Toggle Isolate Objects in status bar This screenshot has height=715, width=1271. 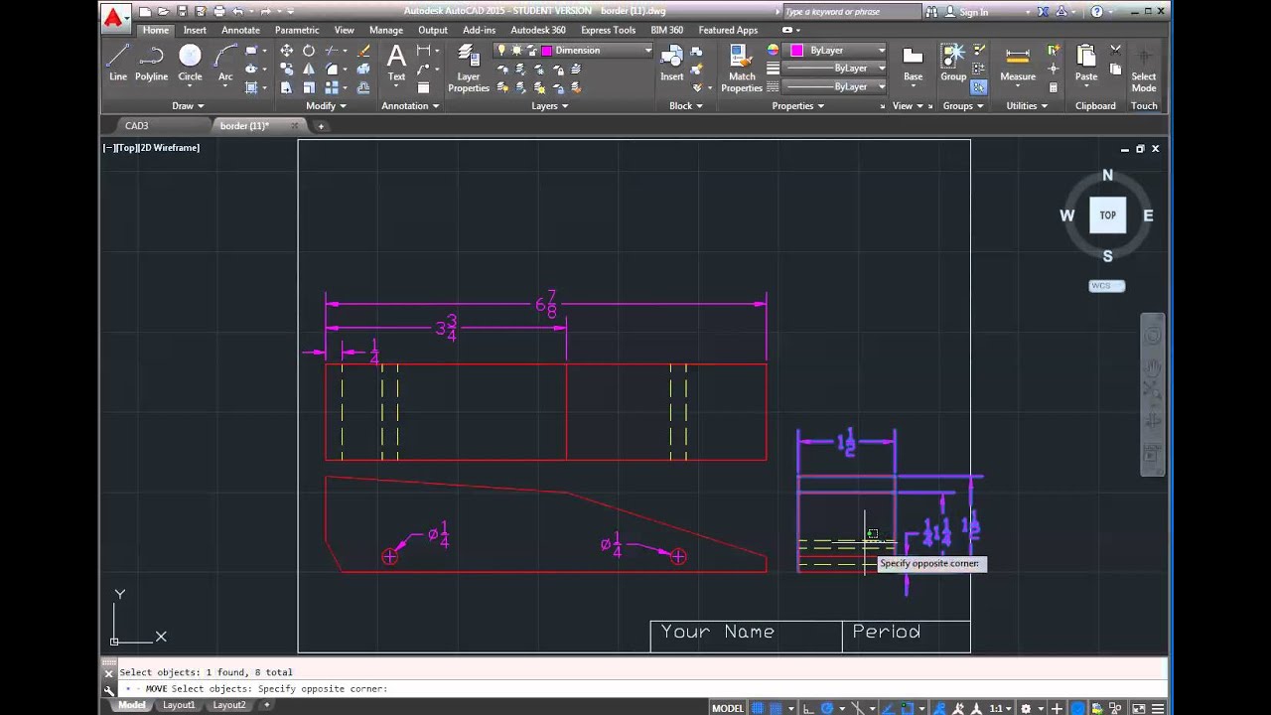pyautogui.click(x=1116, y=708)
